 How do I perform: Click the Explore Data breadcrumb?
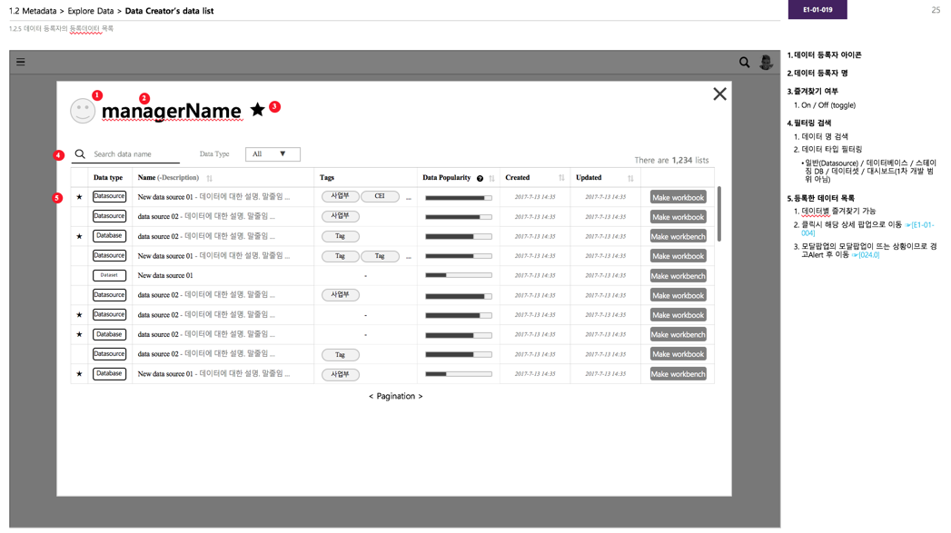coord(90,11)
